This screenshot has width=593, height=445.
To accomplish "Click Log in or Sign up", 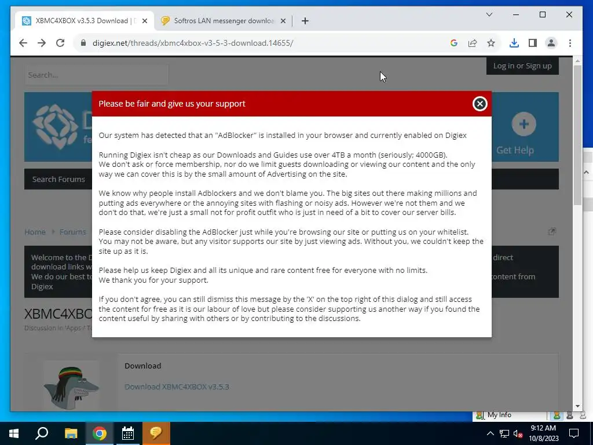I will click(x=522, y=66).
